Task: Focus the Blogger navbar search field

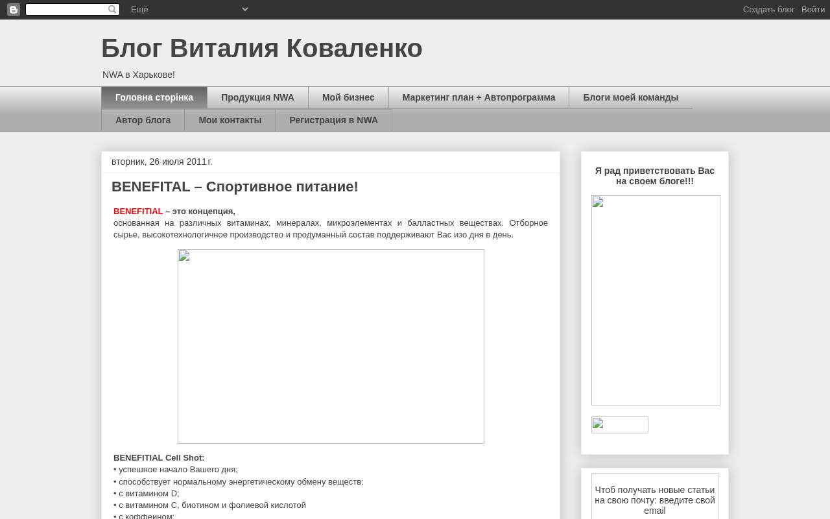Action: coord(73,9)
